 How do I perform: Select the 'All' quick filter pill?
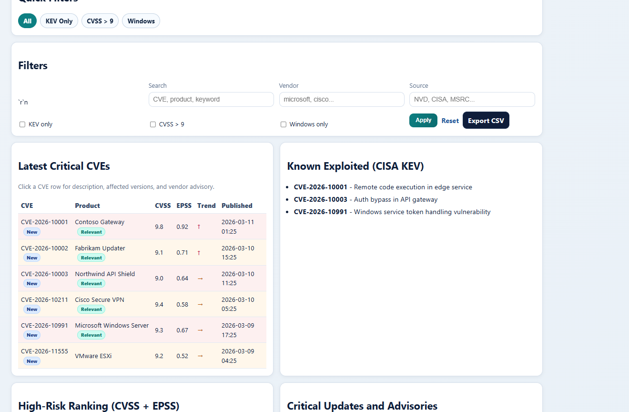[27, 21]
